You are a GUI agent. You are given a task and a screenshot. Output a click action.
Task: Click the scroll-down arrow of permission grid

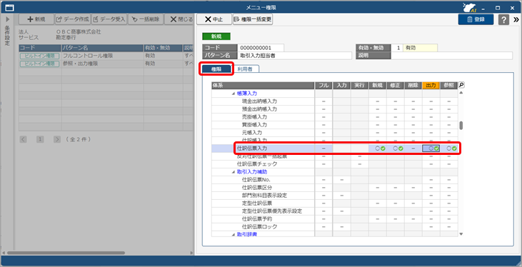(461, 234)
